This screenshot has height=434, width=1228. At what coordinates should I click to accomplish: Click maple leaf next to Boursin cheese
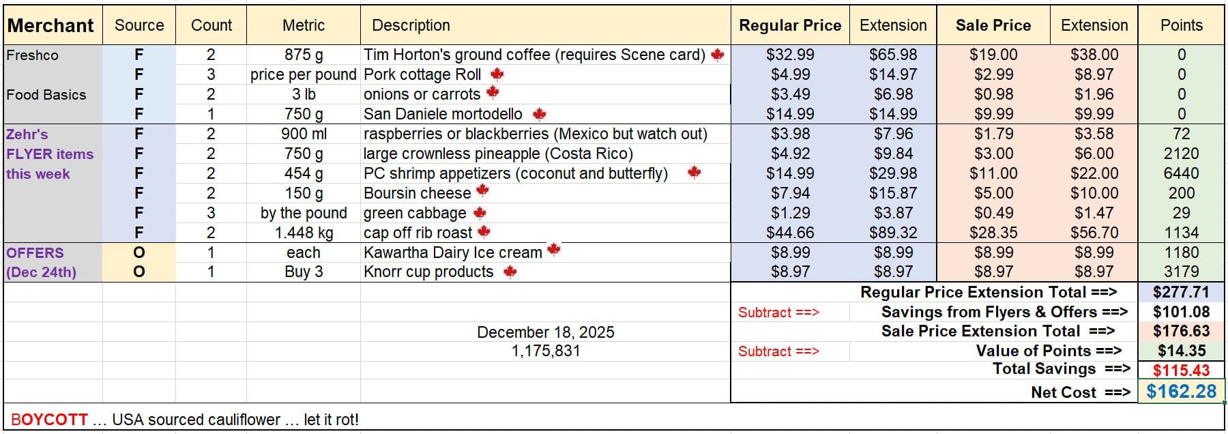[482, 191]
